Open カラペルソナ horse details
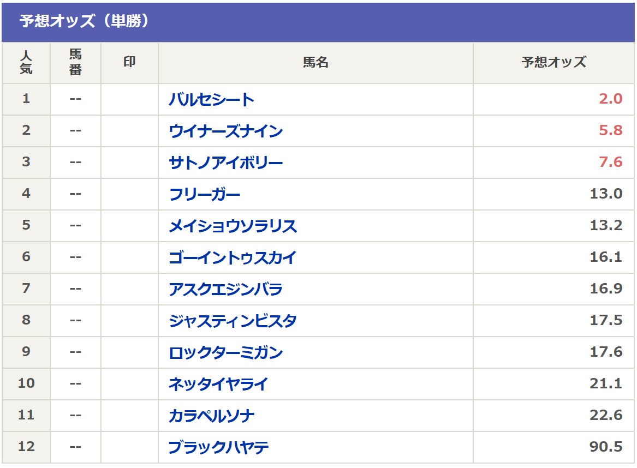The height and width of the screenshot is (468, 637). pyautogui.click(x=212, y=416)
